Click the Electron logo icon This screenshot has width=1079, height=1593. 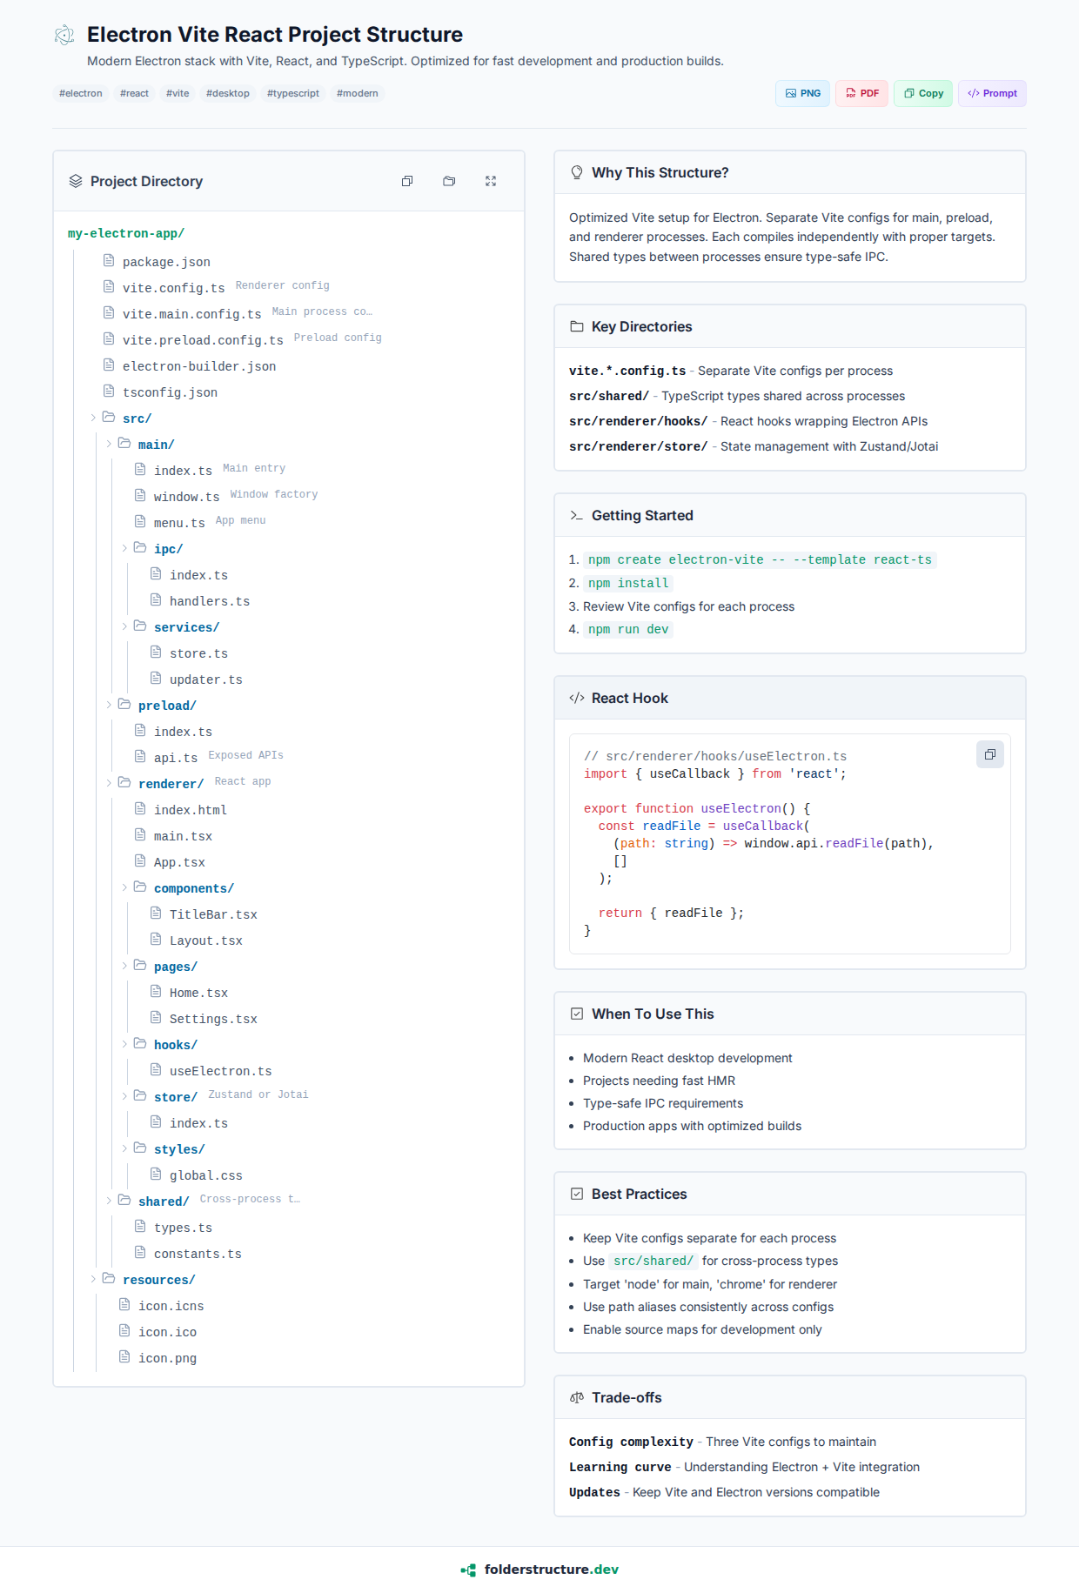(64, 35)
